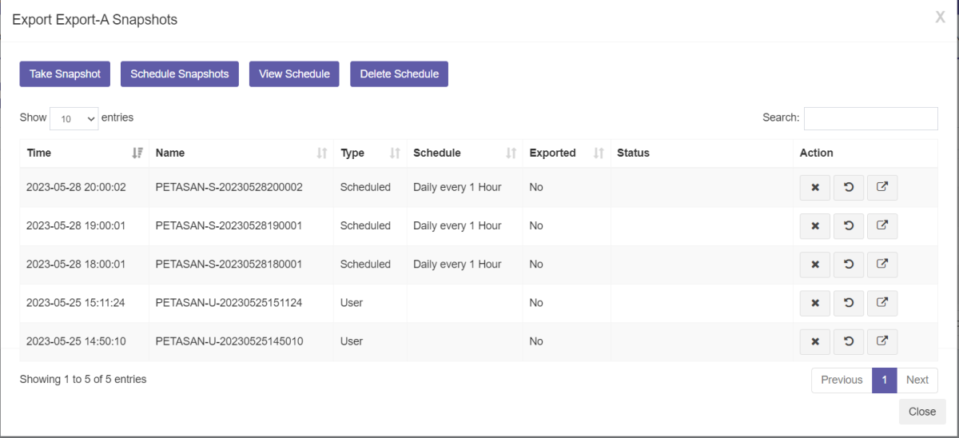Export snapshot PETASAN-S-20230528200002 icon
The width and height of the screenshot is (959, 438).
[882, 188]
